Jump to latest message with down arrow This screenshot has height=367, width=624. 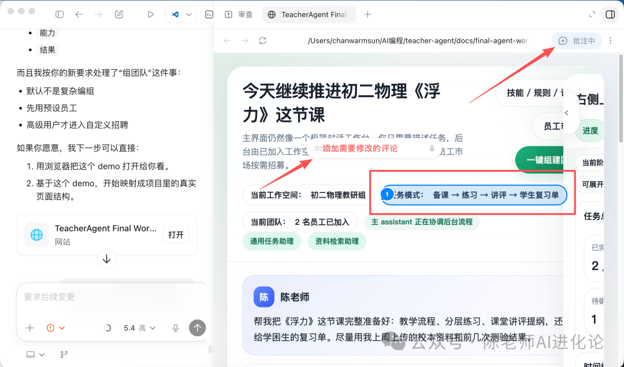point(107,259)
